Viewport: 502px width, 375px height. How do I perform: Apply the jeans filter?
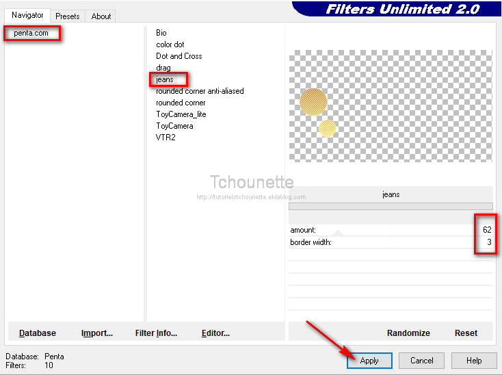click(369, 361)
